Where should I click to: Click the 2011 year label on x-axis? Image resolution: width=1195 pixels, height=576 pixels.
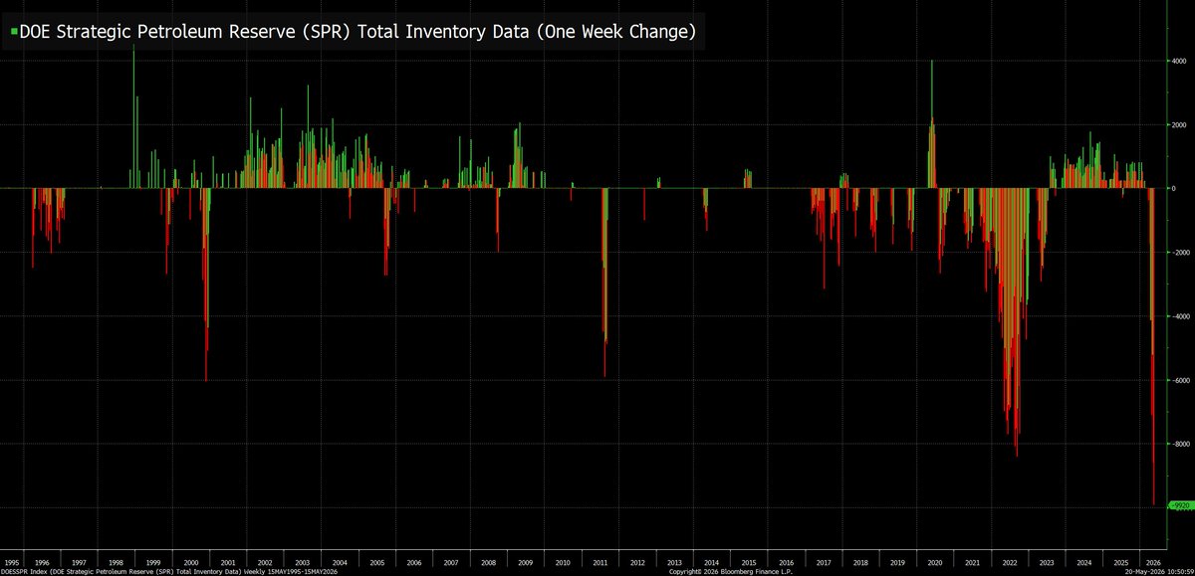pos(598,562)
